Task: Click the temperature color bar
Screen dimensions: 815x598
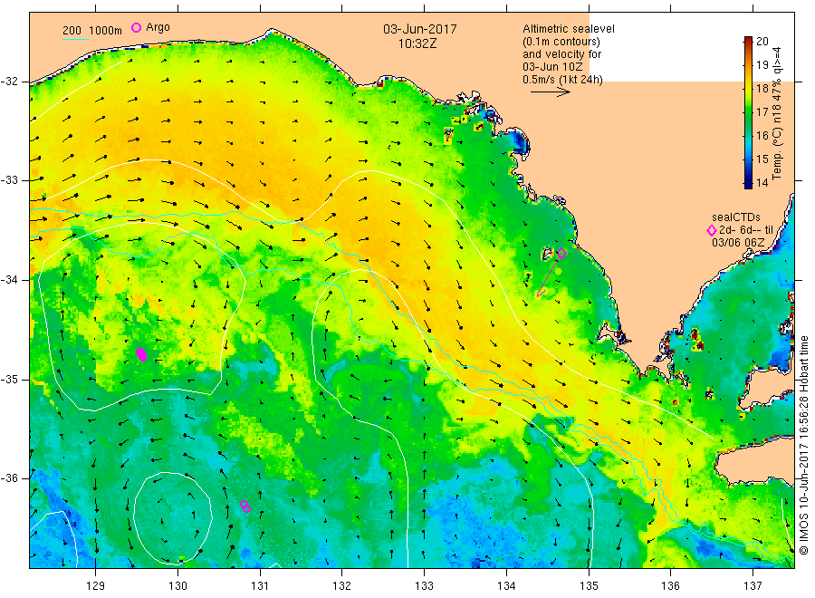Action: tap(748, 112)
